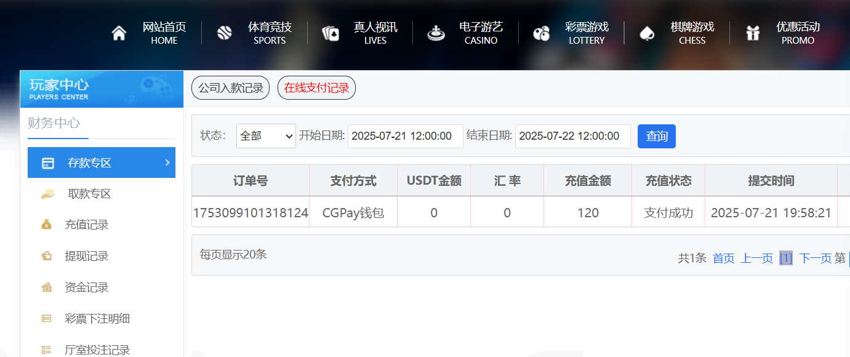850x357 pixels.
Task: Click the 结束日期 end date field
Action: (572, 136)
